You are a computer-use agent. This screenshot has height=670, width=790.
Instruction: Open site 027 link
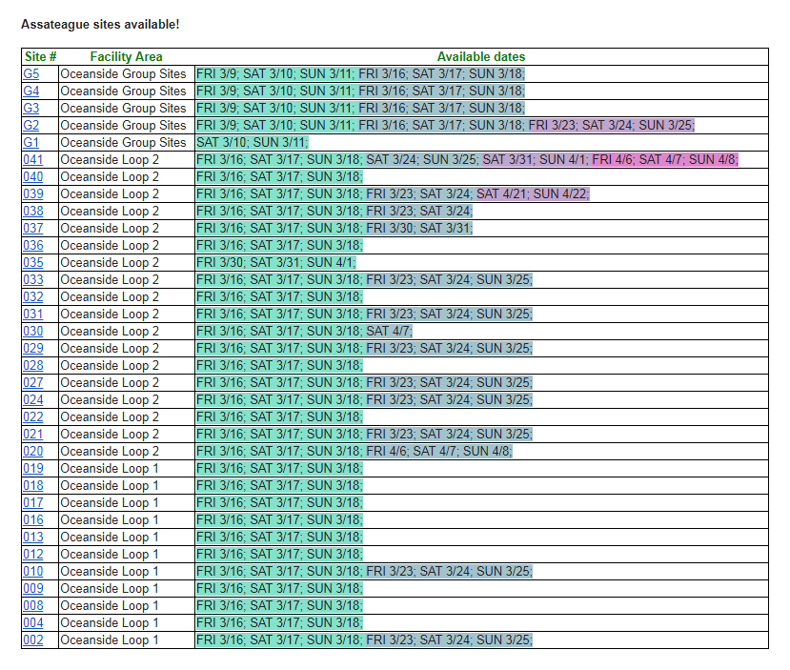click(32, 382)
